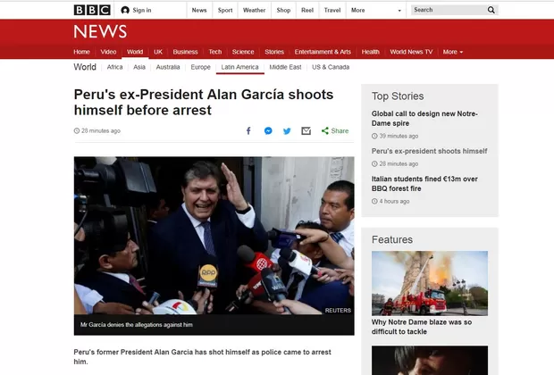Select Africa sub-section
554x375 pixels.
coord(115,67)
